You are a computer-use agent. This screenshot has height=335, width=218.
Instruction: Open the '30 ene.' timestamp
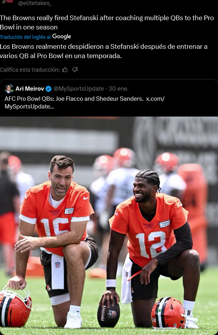pyautogui.click(x=119, y=89)
